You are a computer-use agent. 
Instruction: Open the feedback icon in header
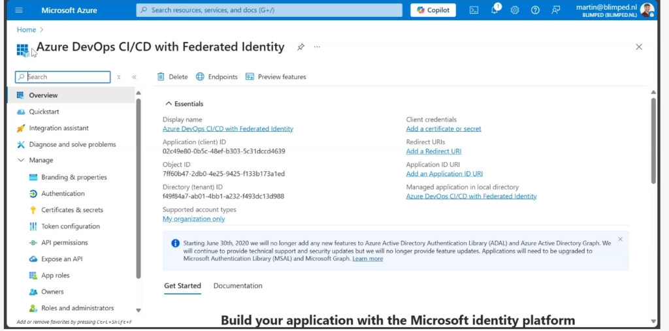[555, 10]
